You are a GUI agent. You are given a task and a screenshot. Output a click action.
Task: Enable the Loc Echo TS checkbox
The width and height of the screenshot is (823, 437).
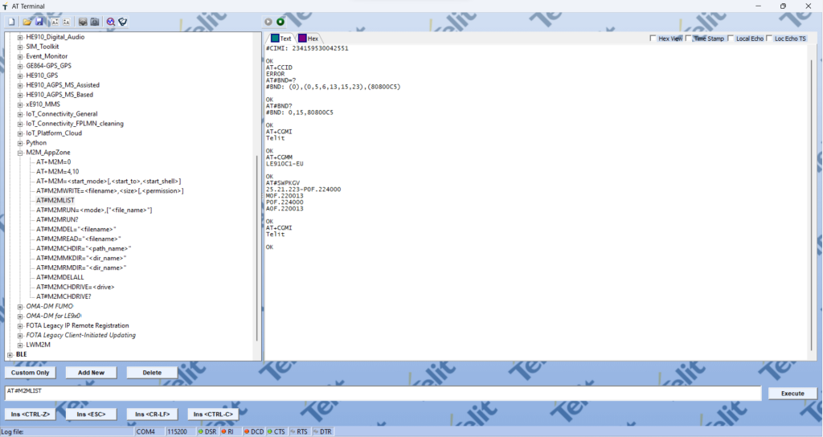(769, 39)
